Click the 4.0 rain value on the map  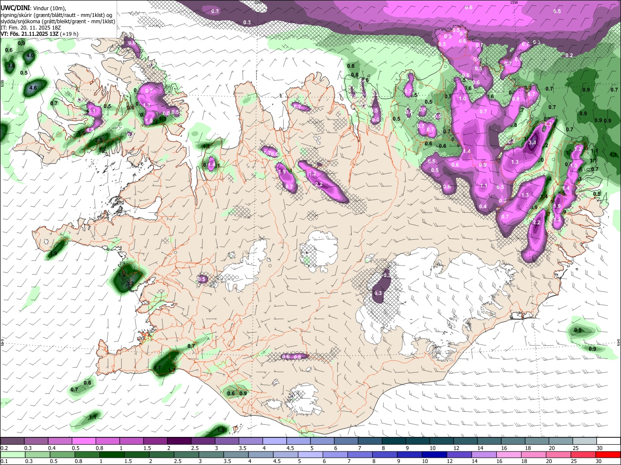click(30, 56)
